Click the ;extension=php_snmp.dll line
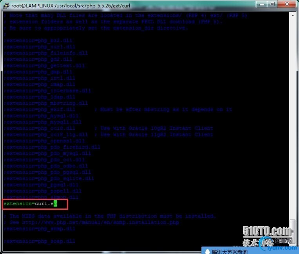Screen dimensions: 299x254 click(x=39, y=229)
